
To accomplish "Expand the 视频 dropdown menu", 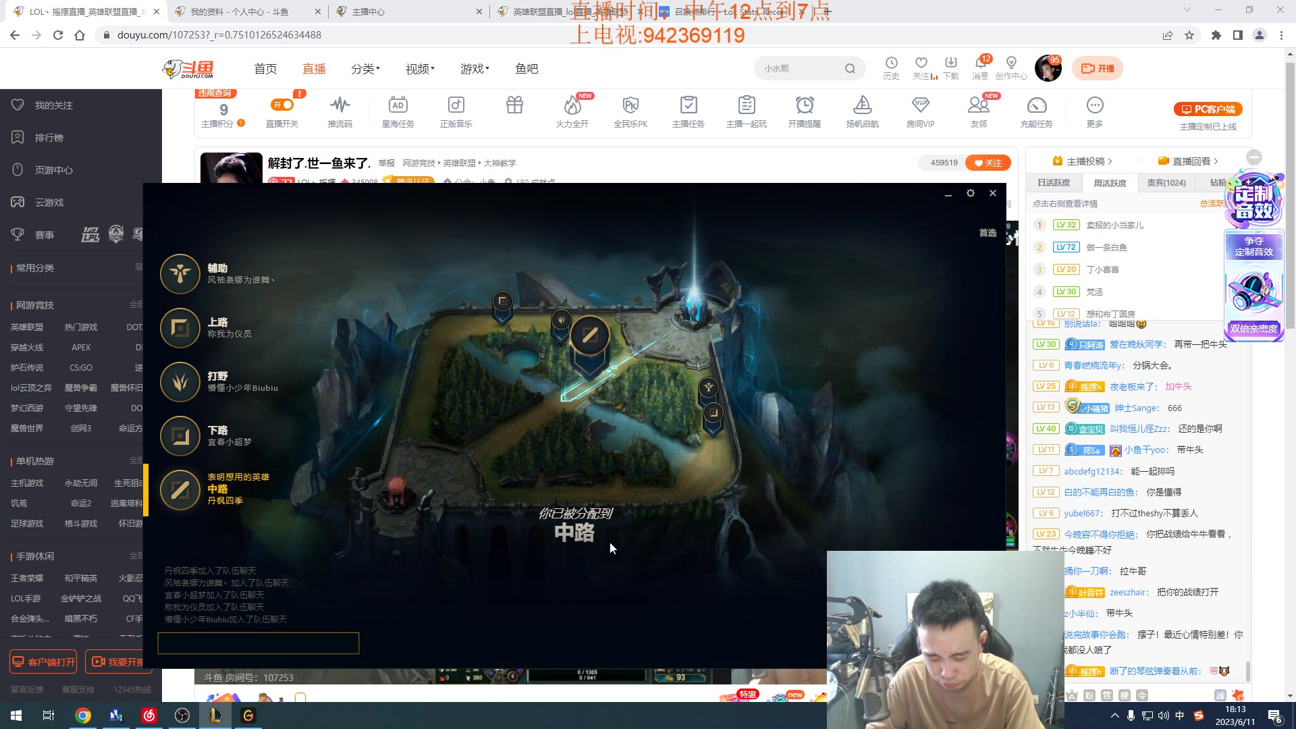I will coord(420,69).
